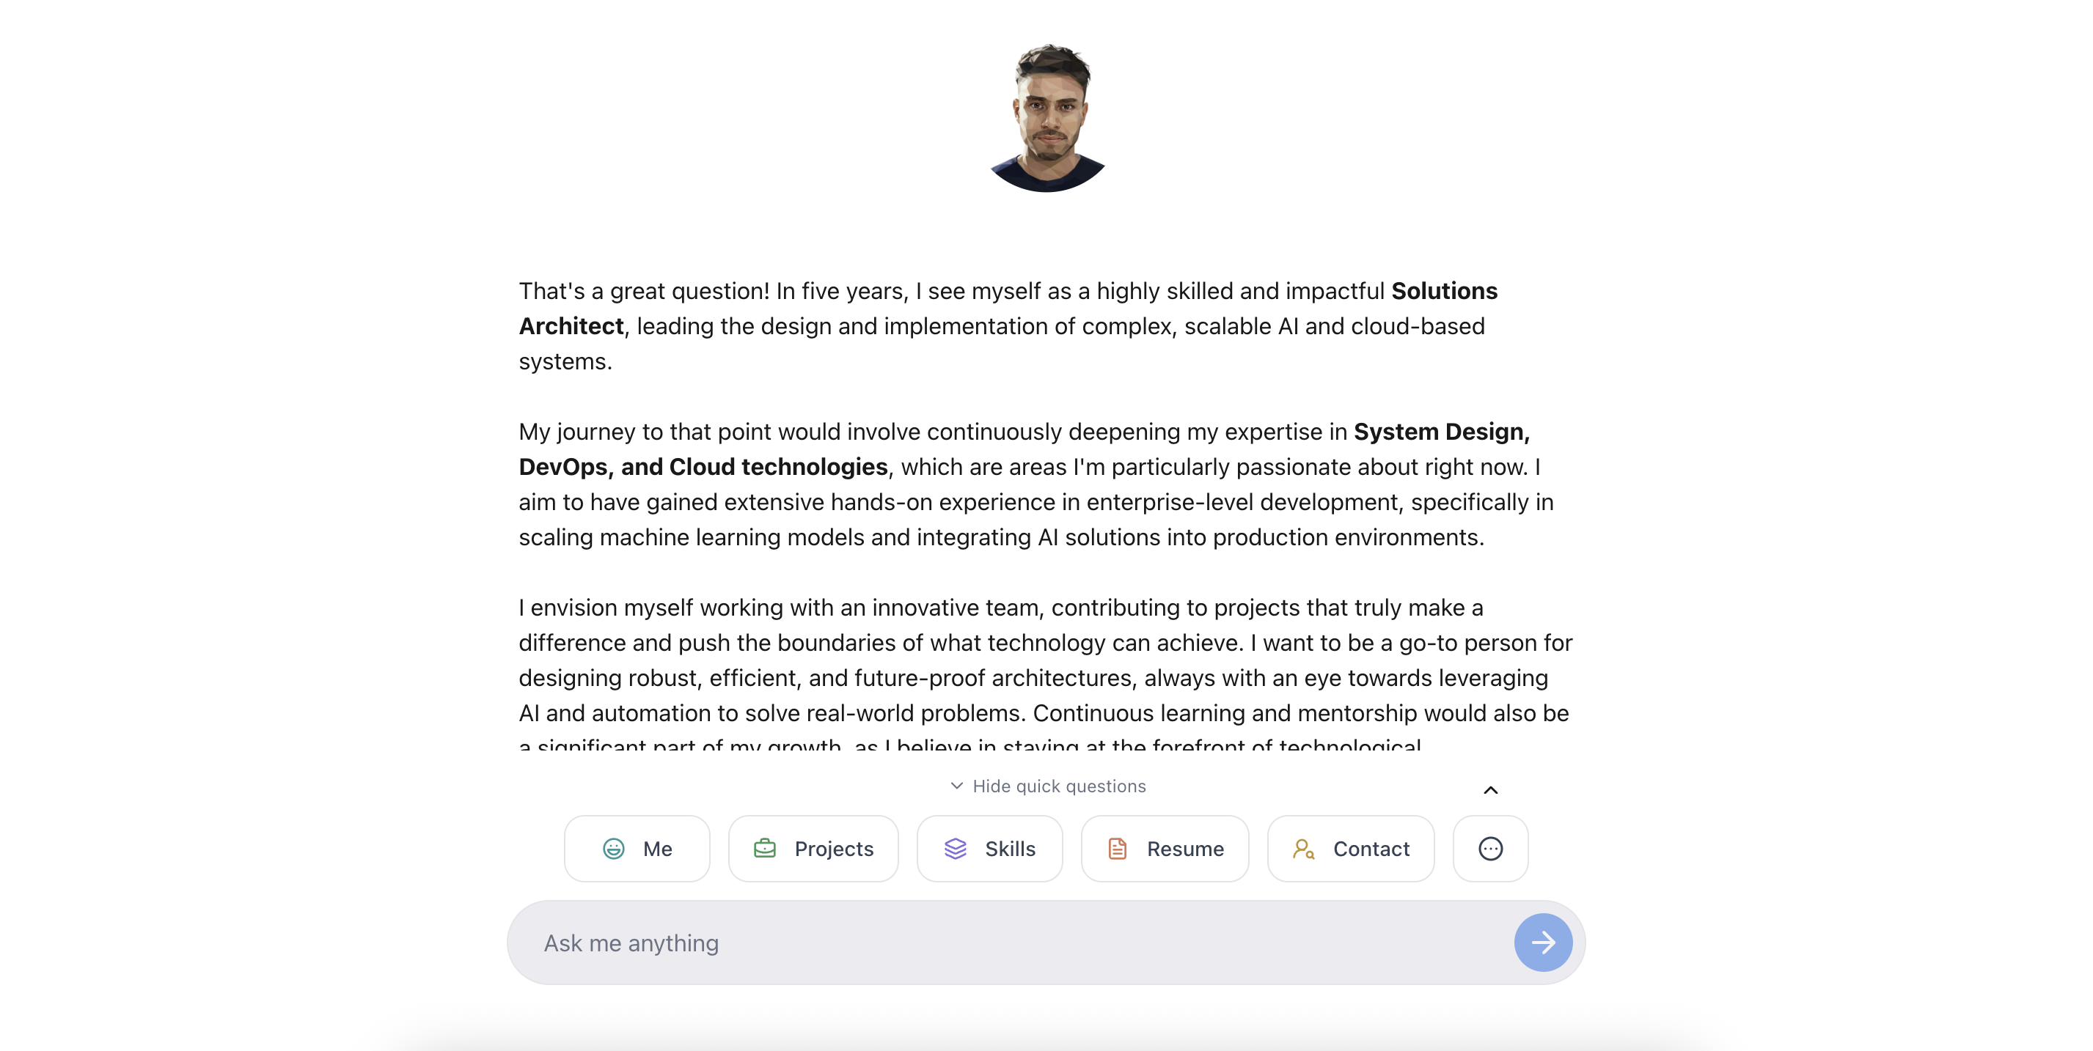Click the smiley face icon on Me
The height and width of the screenshot is (1051, 2093).
point(613,849)
